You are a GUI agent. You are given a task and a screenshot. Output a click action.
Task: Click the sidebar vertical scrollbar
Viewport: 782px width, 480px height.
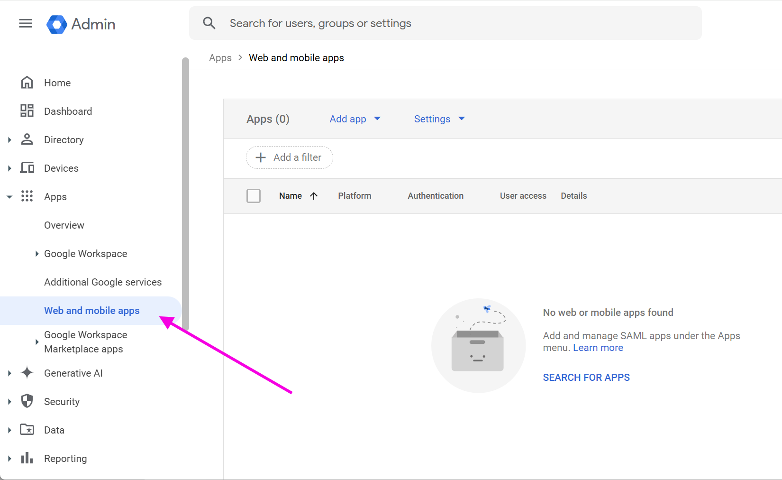185,194
